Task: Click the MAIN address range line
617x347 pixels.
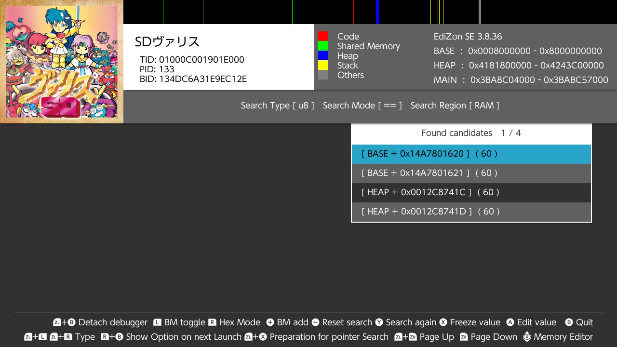Action: (521, 80)
